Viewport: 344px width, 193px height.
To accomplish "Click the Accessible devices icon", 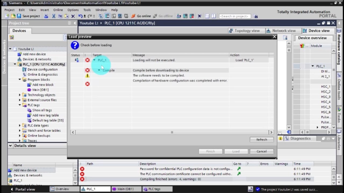I will tap(179, 16).
